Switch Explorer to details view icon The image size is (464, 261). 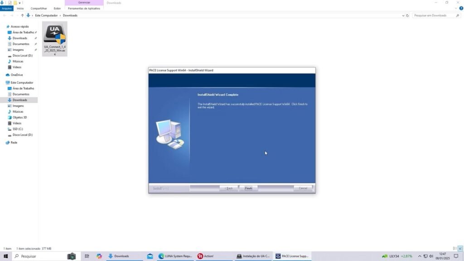click(x=455, y=249)
